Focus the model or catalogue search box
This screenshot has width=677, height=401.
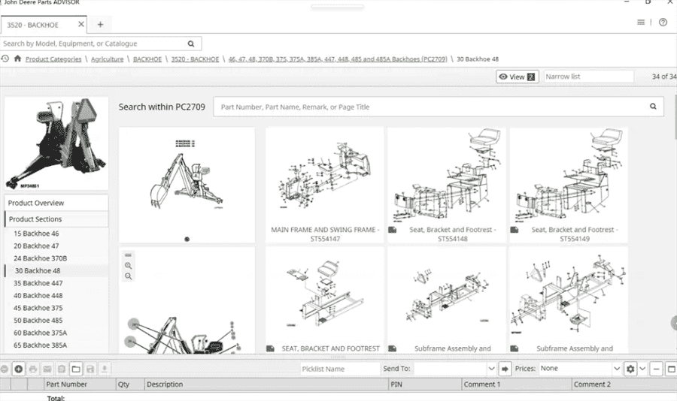click(93, 44)
